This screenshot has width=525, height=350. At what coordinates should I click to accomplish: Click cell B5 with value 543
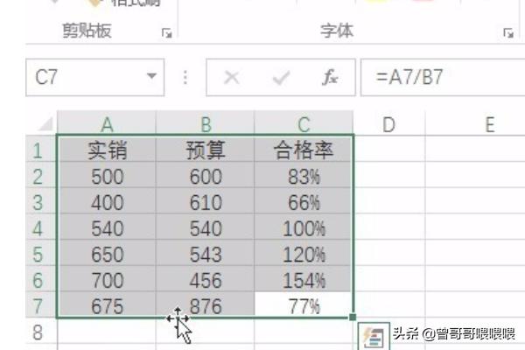pyautogui.click(x=206, y=255)
